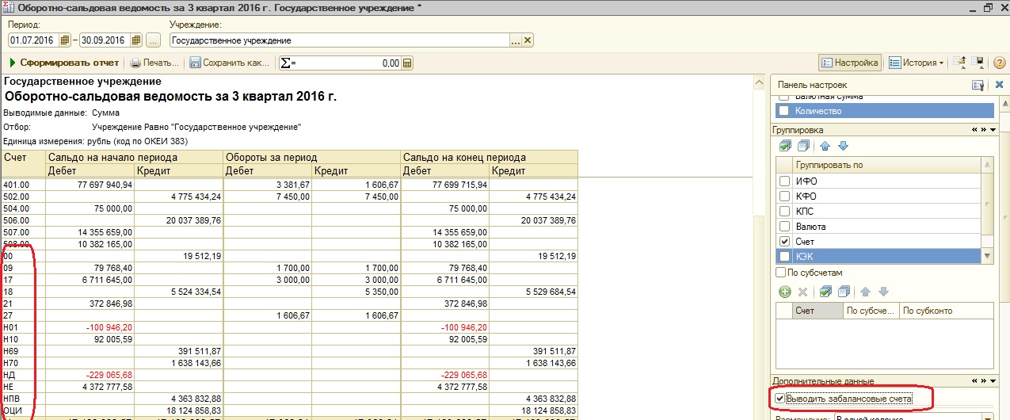Open calendar for start date 01.07.2016
This screenshot has width=1010, height=420.
click(x=66, y=40)
